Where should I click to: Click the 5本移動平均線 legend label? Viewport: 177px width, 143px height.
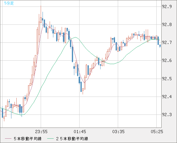click(x=28, y=139)
